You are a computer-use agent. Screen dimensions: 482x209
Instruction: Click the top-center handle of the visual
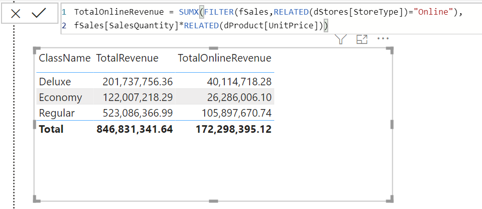tap(213, 48)
